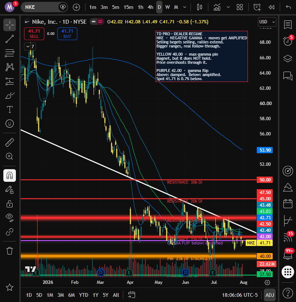Screen dimensions: 296x302
Task: Select the Text annotation tool
Action: 9,109
